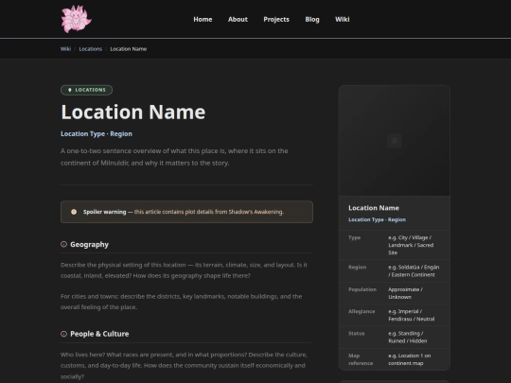This screenshot has width=511, height=383.
Task: Click the paragraph starting 'For cities and towns'
Action: pos(181,302)
